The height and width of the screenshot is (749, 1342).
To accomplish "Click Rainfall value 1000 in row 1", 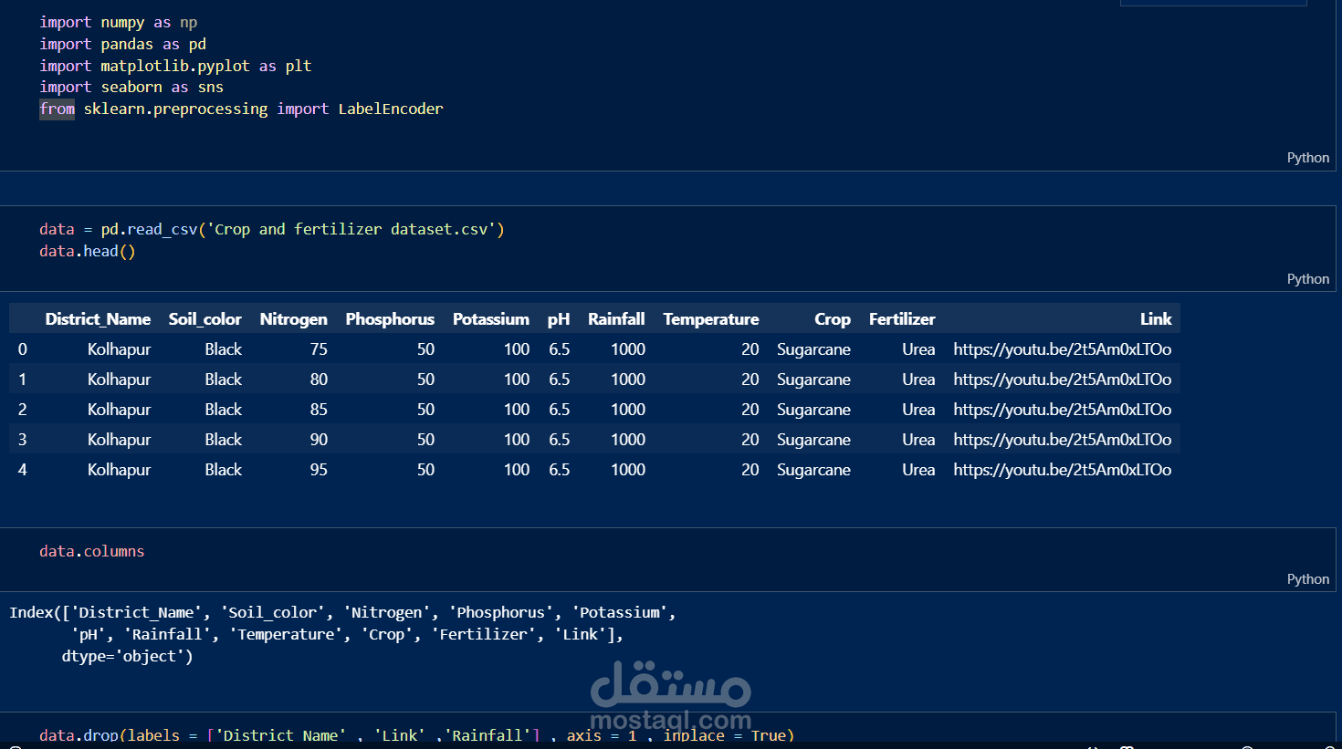I will click(x=628, y=380).
